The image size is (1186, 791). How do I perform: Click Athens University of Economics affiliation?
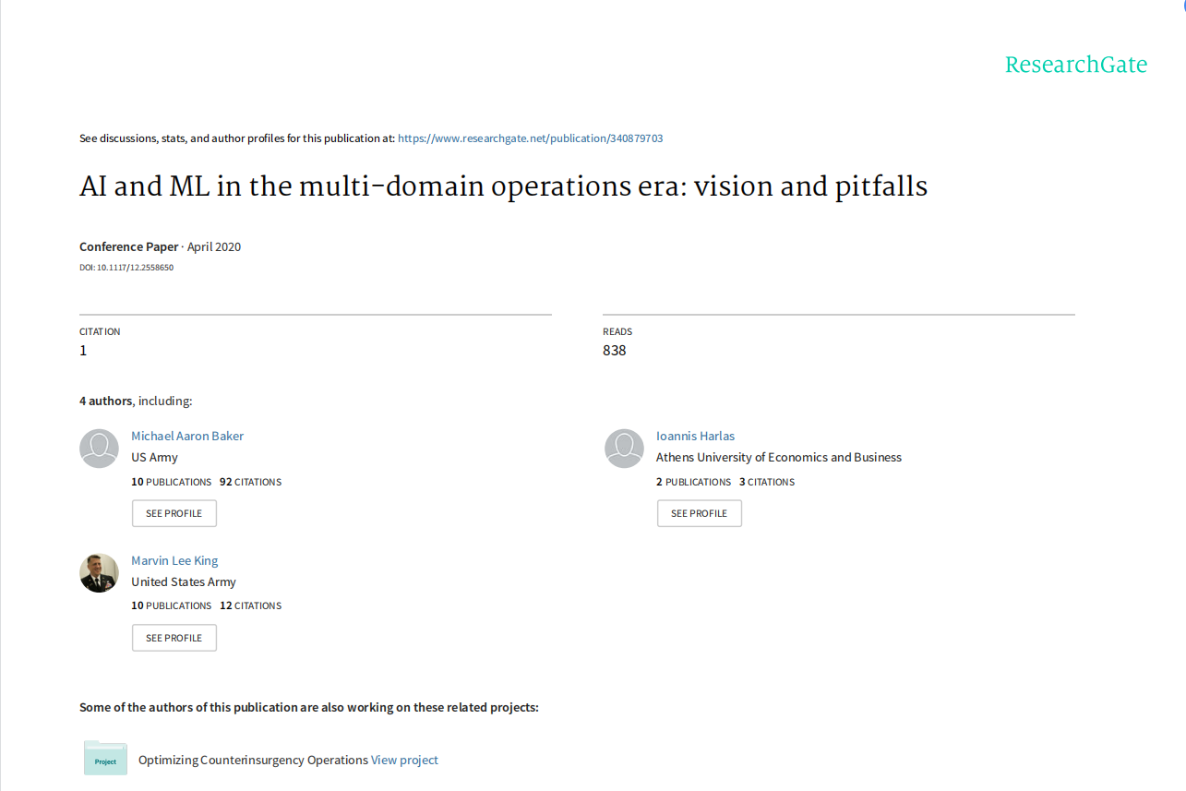click(779, 457)
